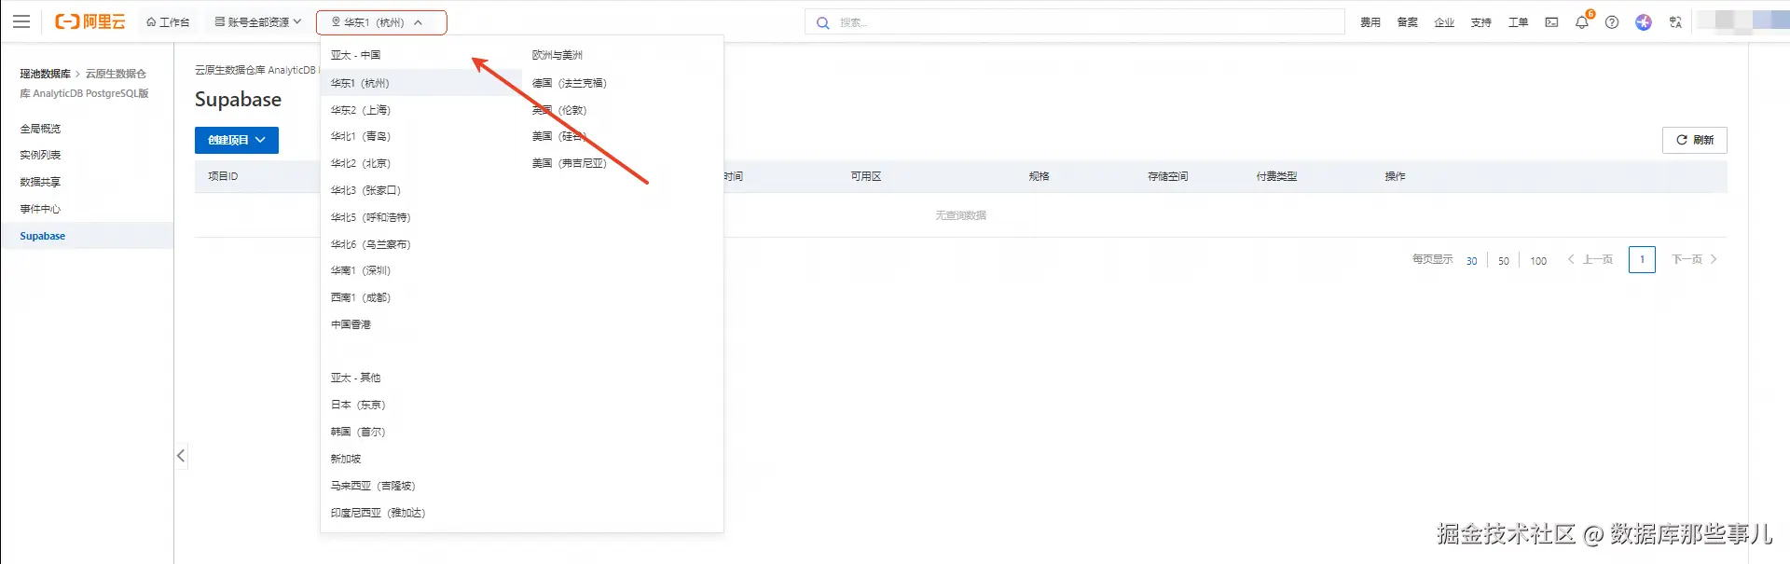1790x564 pixels.
Task: Select region 美国（弗吉尼亚）
Action: [x=570, y=163]
